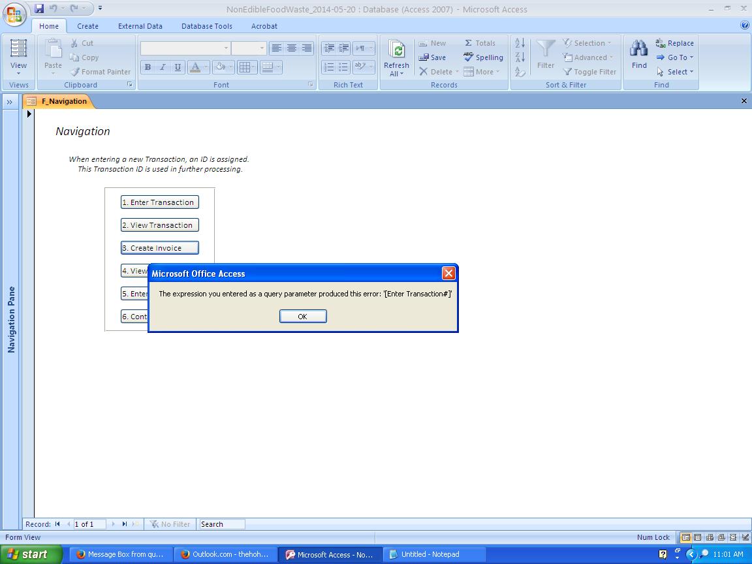Viewport: 752px width, 564px height.
Task: Align text right
Action: tap(306, 48)
